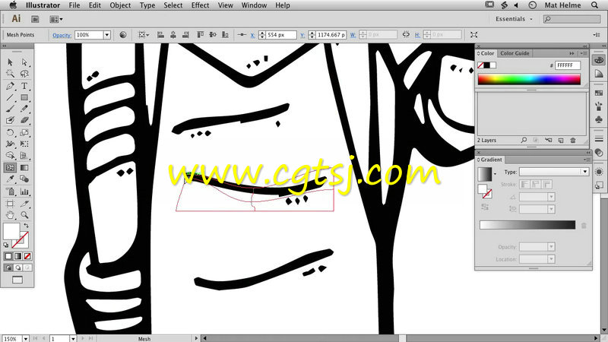Select the Gradient tool in toolbox

tap(24, 168)
